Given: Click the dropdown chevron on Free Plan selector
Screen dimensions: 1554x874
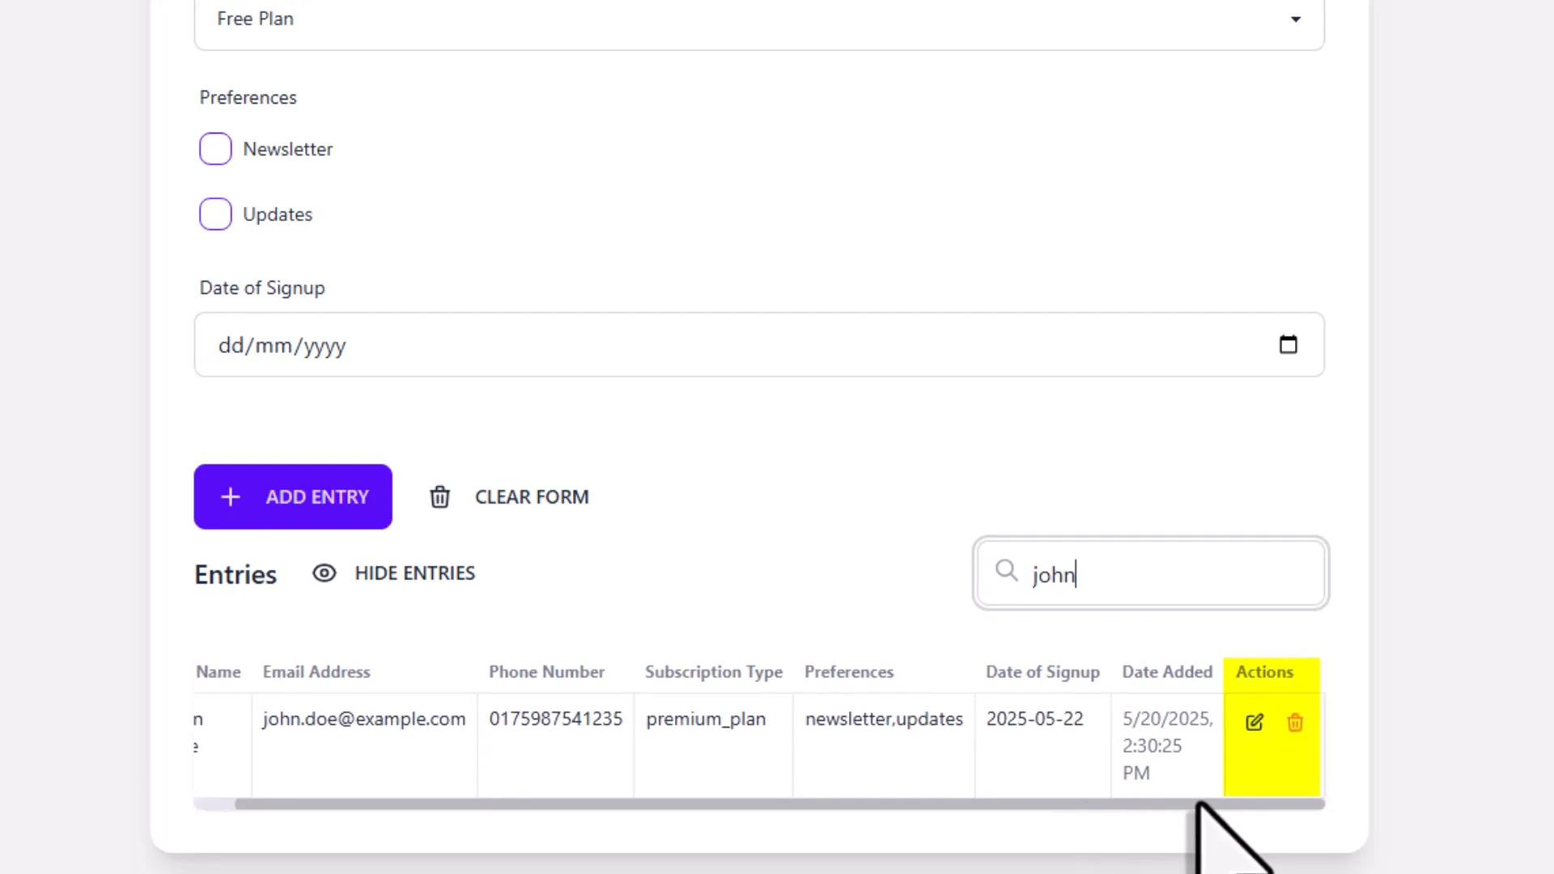Looking at the screenshot, I should tap(1296, 19).
